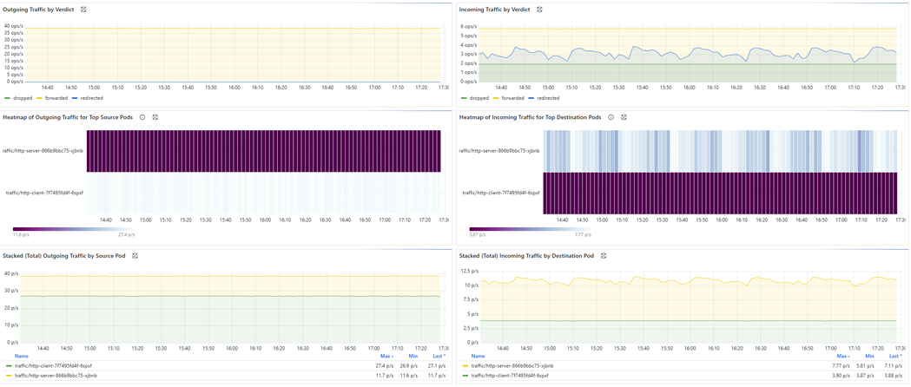Sort Outgoing by Source Pod table by Name

click(22, 356)
